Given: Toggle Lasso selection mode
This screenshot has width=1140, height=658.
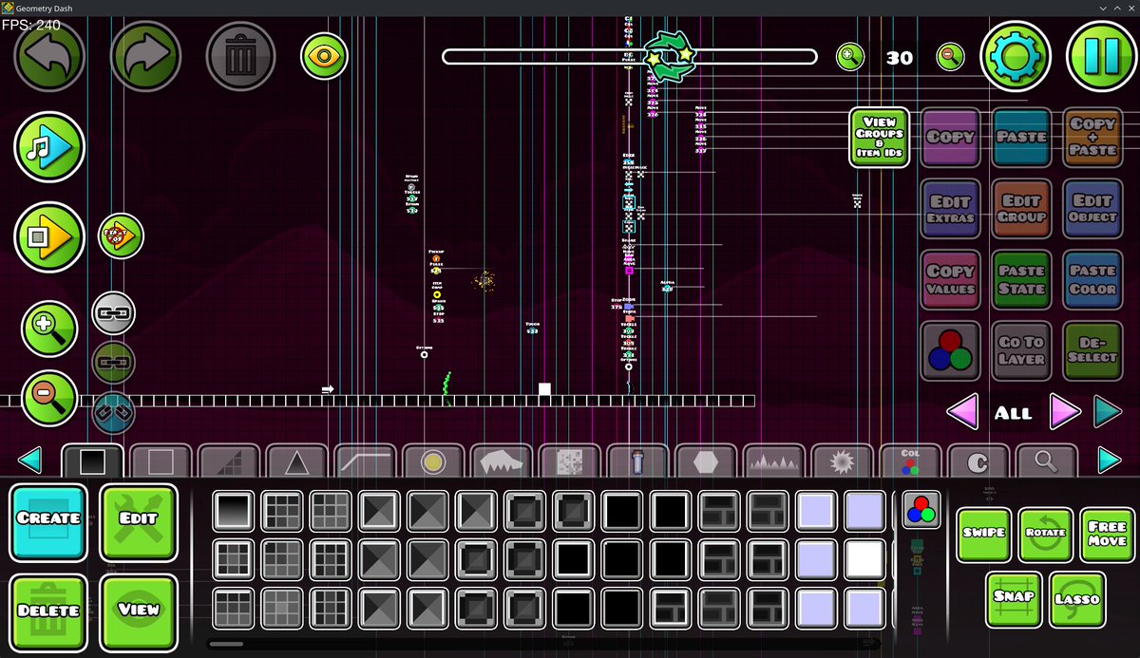Looking at the screenshot, I should 1077,599.
